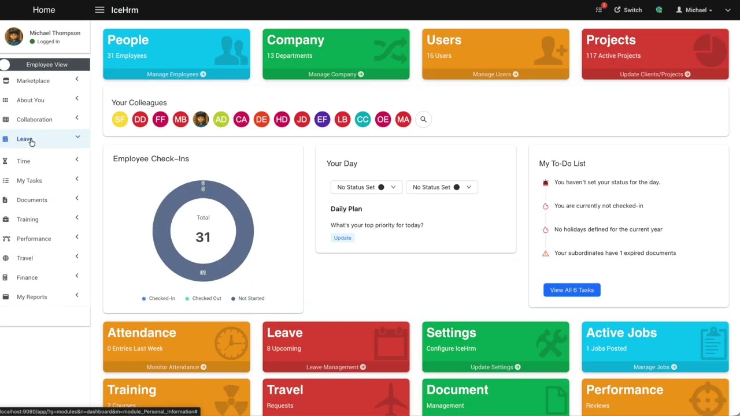
Task: Collapse the Leave menu chevron
Action: [x=77, y=137]
